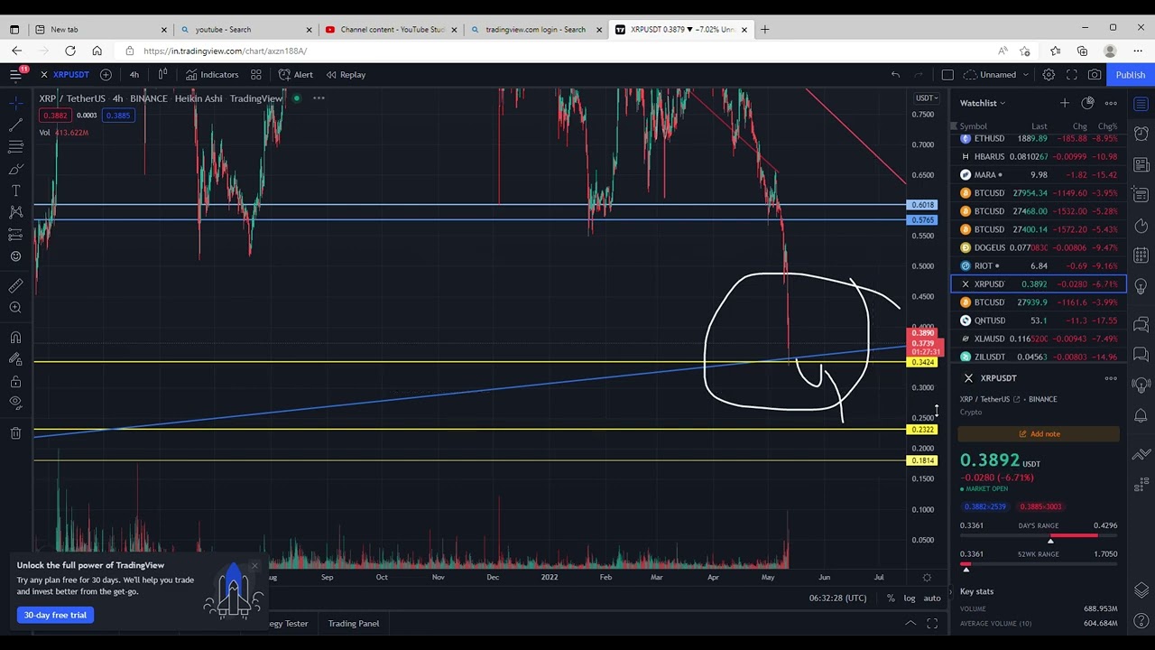The height and width of the screenshot is (650, 1155).
Task: Select the trend line drawing tool
Action: [15, 125]
